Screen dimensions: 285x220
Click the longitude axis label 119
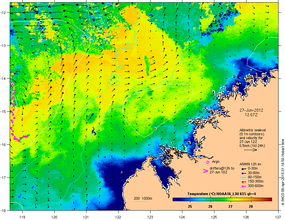[22, 217]
